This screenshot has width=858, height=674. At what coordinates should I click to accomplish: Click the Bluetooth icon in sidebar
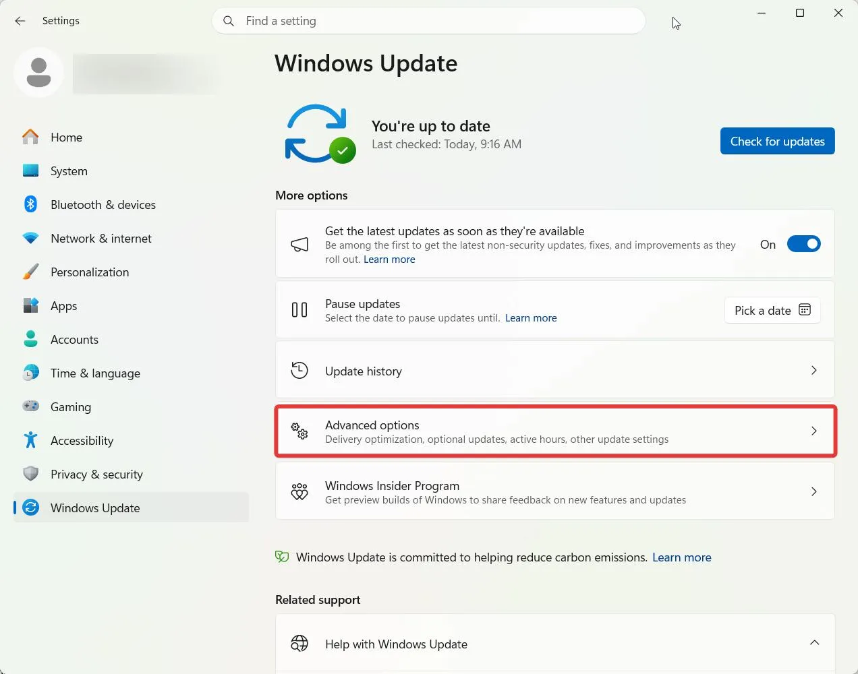(30, 204)
